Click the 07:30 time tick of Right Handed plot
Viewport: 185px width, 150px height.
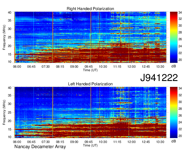pyautogui.click(x=45, y=67)
